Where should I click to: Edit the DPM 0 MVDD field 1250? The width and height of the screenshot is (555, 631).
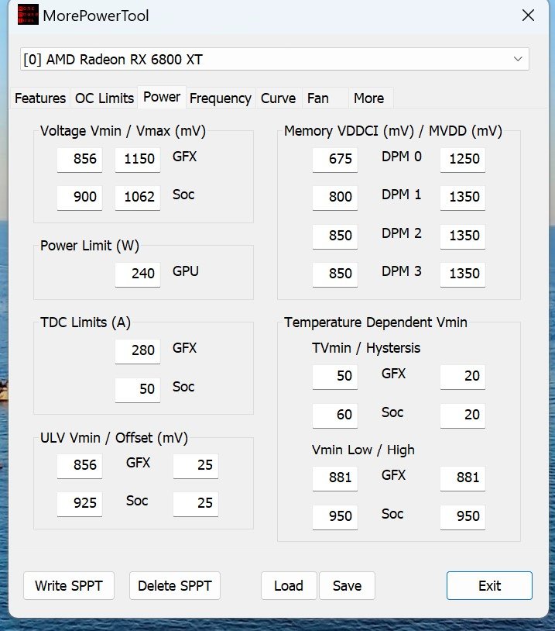click(463, 160)
